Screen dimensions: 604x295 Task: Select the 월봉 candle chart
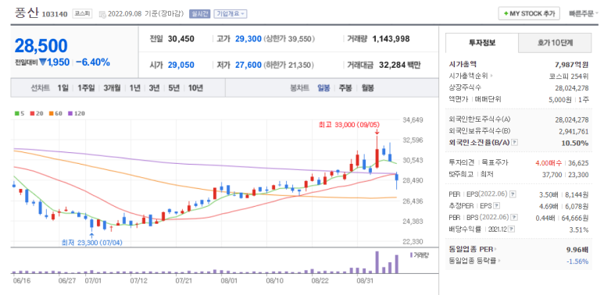[367, 88]
